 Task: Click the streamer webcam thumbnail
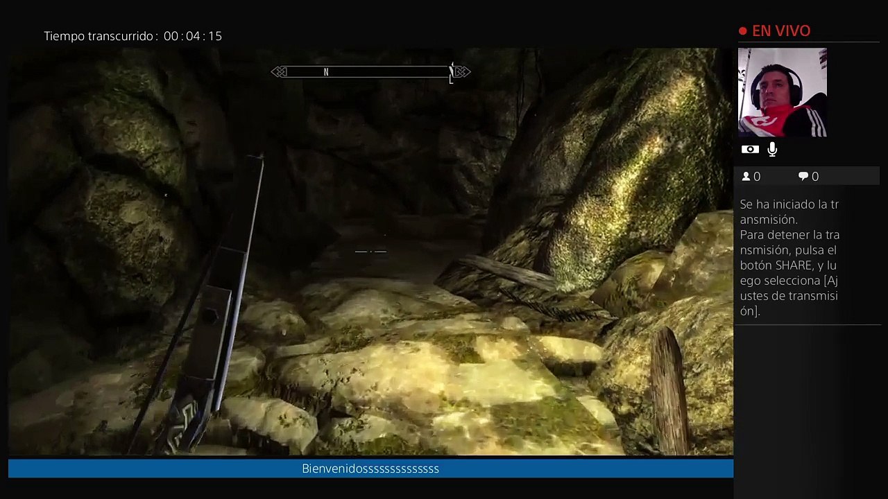[783, 92]
